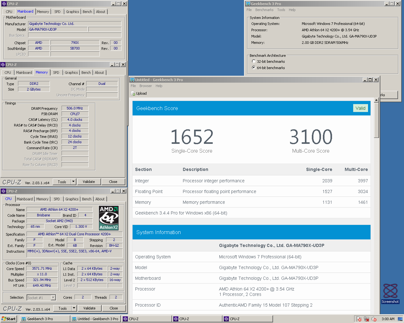
Task: Open the Browser menu in the results window
Action: [x=146, y=86]
